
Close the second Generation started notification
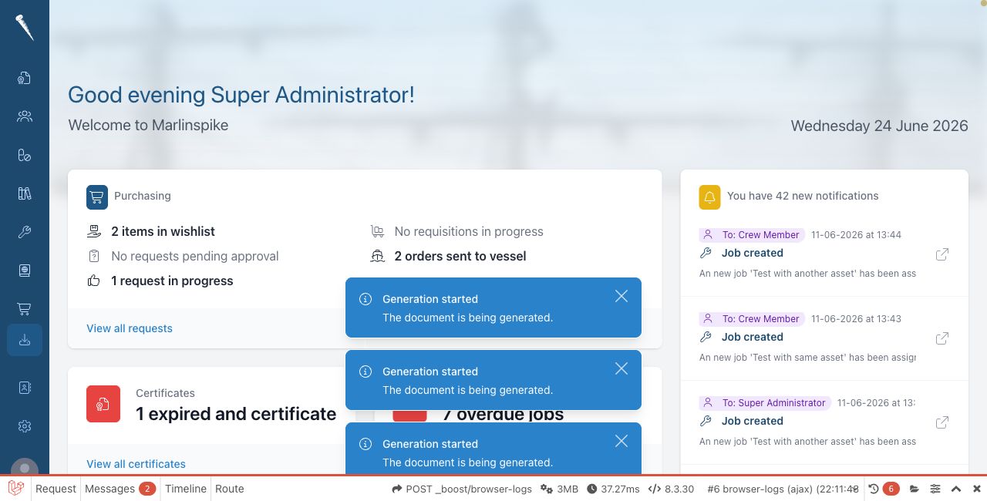622,368
